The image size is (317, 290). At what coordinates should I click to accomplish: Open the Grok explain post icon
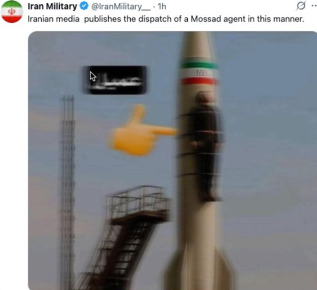pos(301,6)
